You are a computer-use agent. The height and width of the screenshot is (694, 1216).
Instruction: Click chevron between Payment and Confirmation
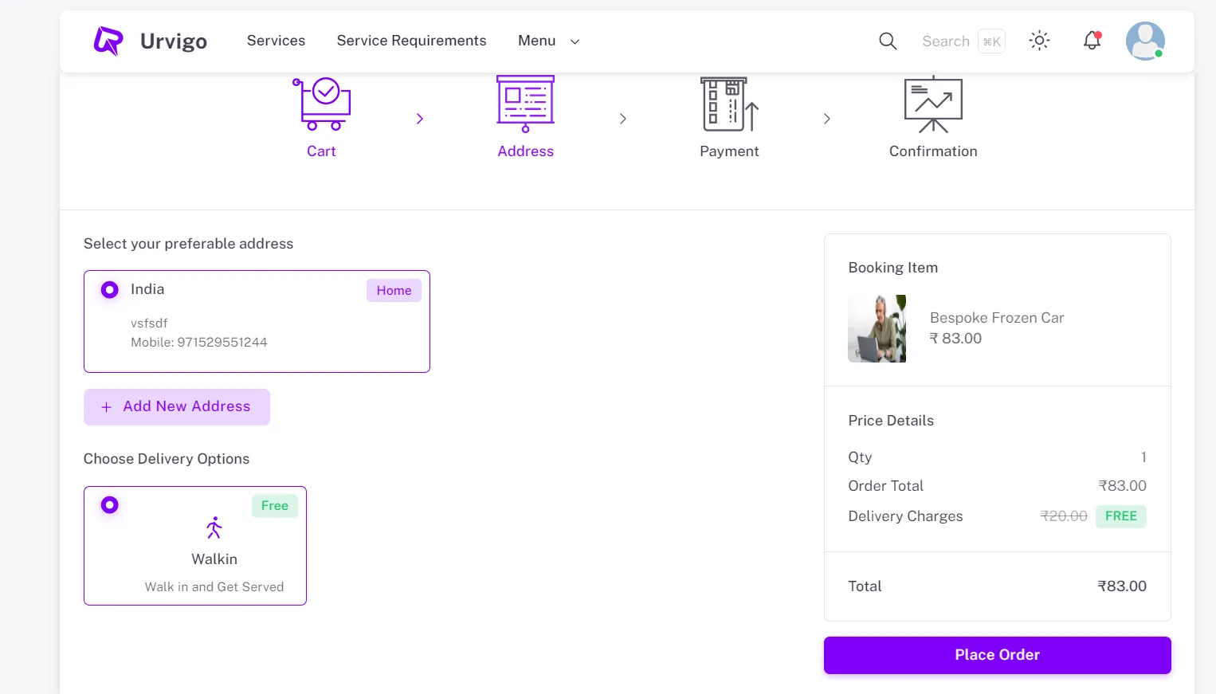tap(827, 119)
